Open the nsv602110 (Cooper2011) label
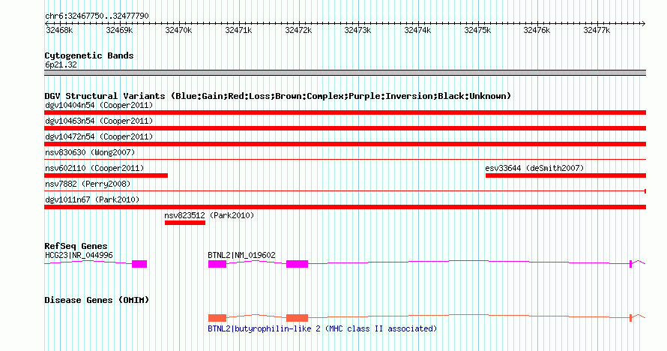The width and height of the screenshot is (667, 351). coord(94,168)
